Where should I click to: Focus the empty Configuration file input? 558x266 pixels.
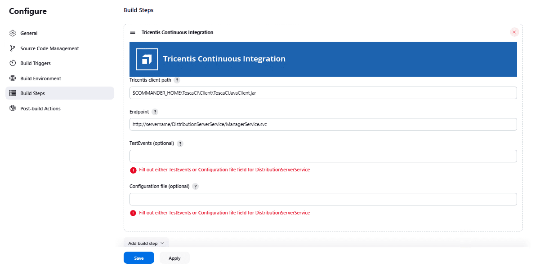[323, 199]
